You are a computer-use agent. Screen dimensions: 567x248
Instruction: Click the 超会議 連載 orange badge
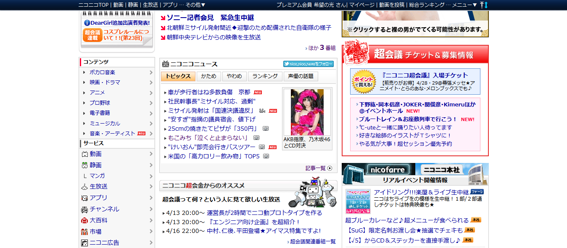92,35
